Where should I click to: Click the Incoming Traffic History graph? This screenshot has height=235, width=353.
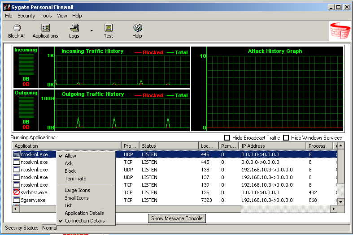pyautogui.click(x=114, y=67)
